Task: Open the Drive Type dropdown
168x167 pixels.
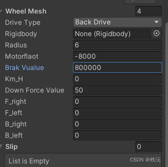Action: coord(118,22)
